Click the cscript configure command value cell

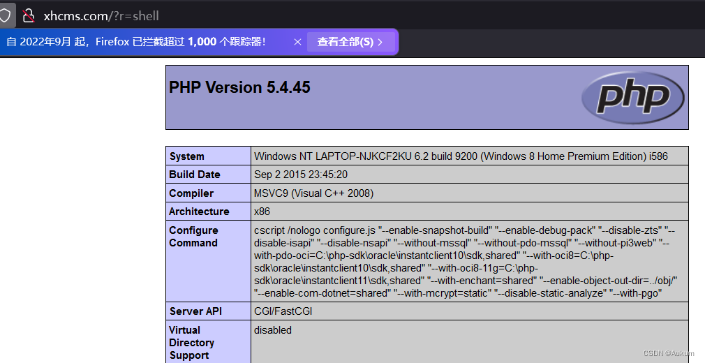(x=469, y=261)
